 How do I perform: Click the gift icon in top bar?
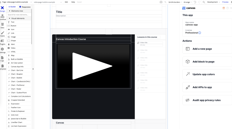161,2
